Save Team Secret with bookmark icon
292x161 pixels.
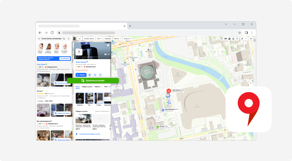(x=95, y=75)
